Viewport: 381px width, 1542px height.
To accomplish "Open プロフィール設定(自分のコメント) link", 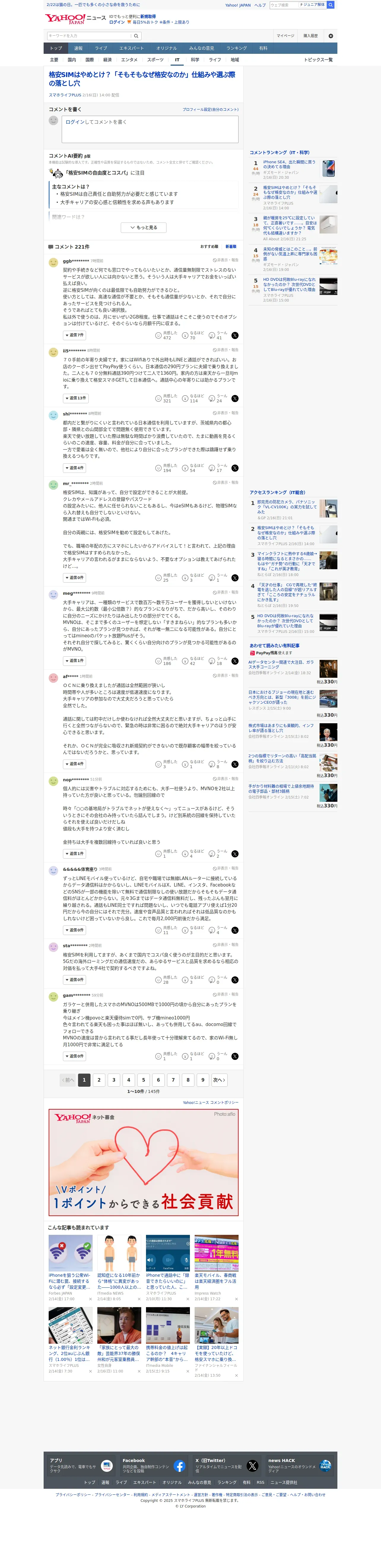I will (210, 109).
